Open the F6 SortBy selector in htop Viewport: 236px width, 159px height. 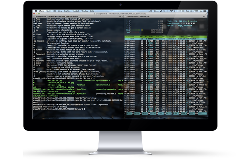[x=168, y=114]
